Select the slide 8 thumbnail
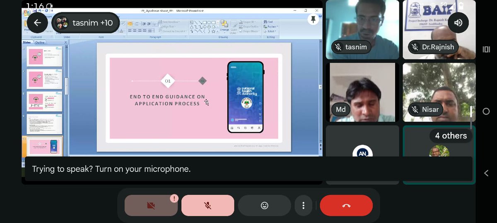Screen dimensions: 497x223 coord(44,102)
